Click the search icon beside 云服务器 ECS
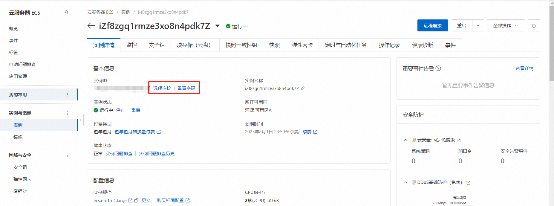The height and width of the screenshot is (206, 554). 66,12
